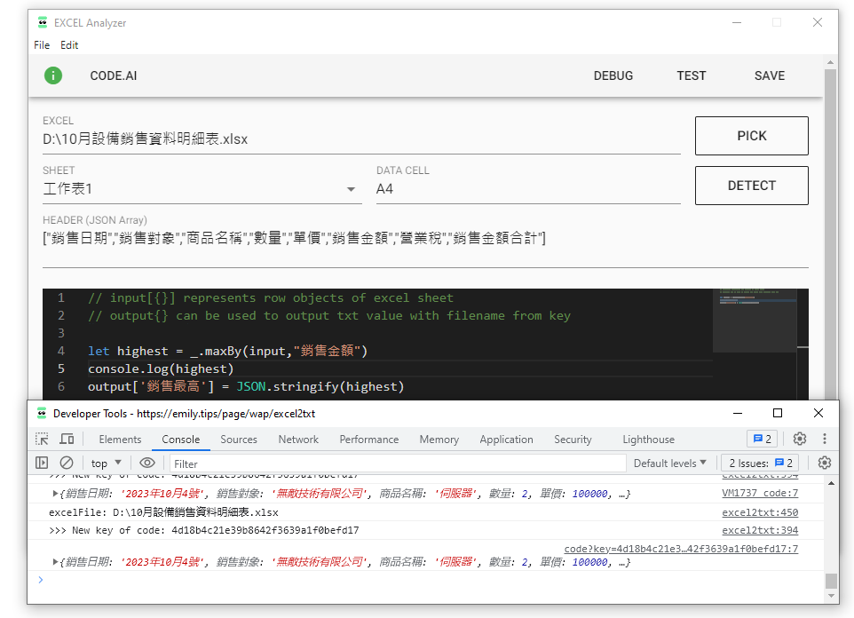Open the File menu
This screenshot has width=854, height=618.
(42, 44)
